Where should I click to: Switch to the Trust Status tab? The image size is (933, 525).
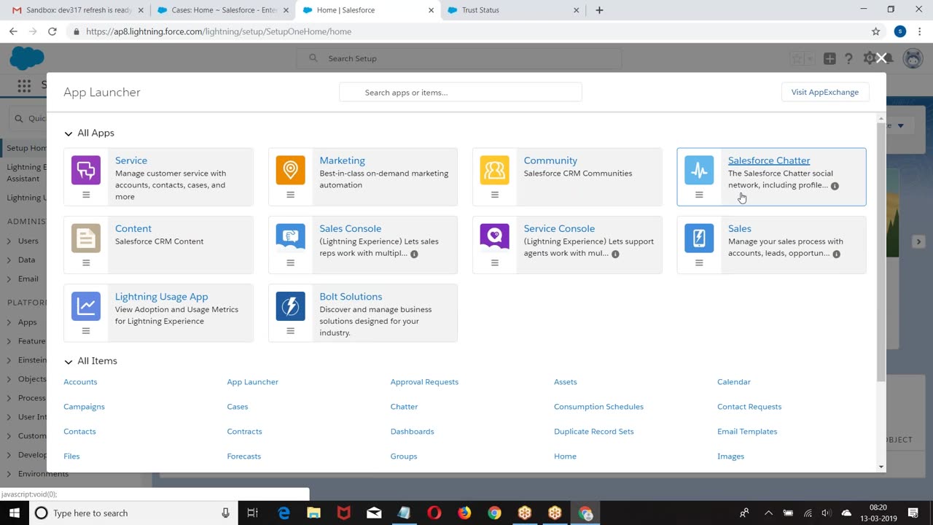pos(514,10)
